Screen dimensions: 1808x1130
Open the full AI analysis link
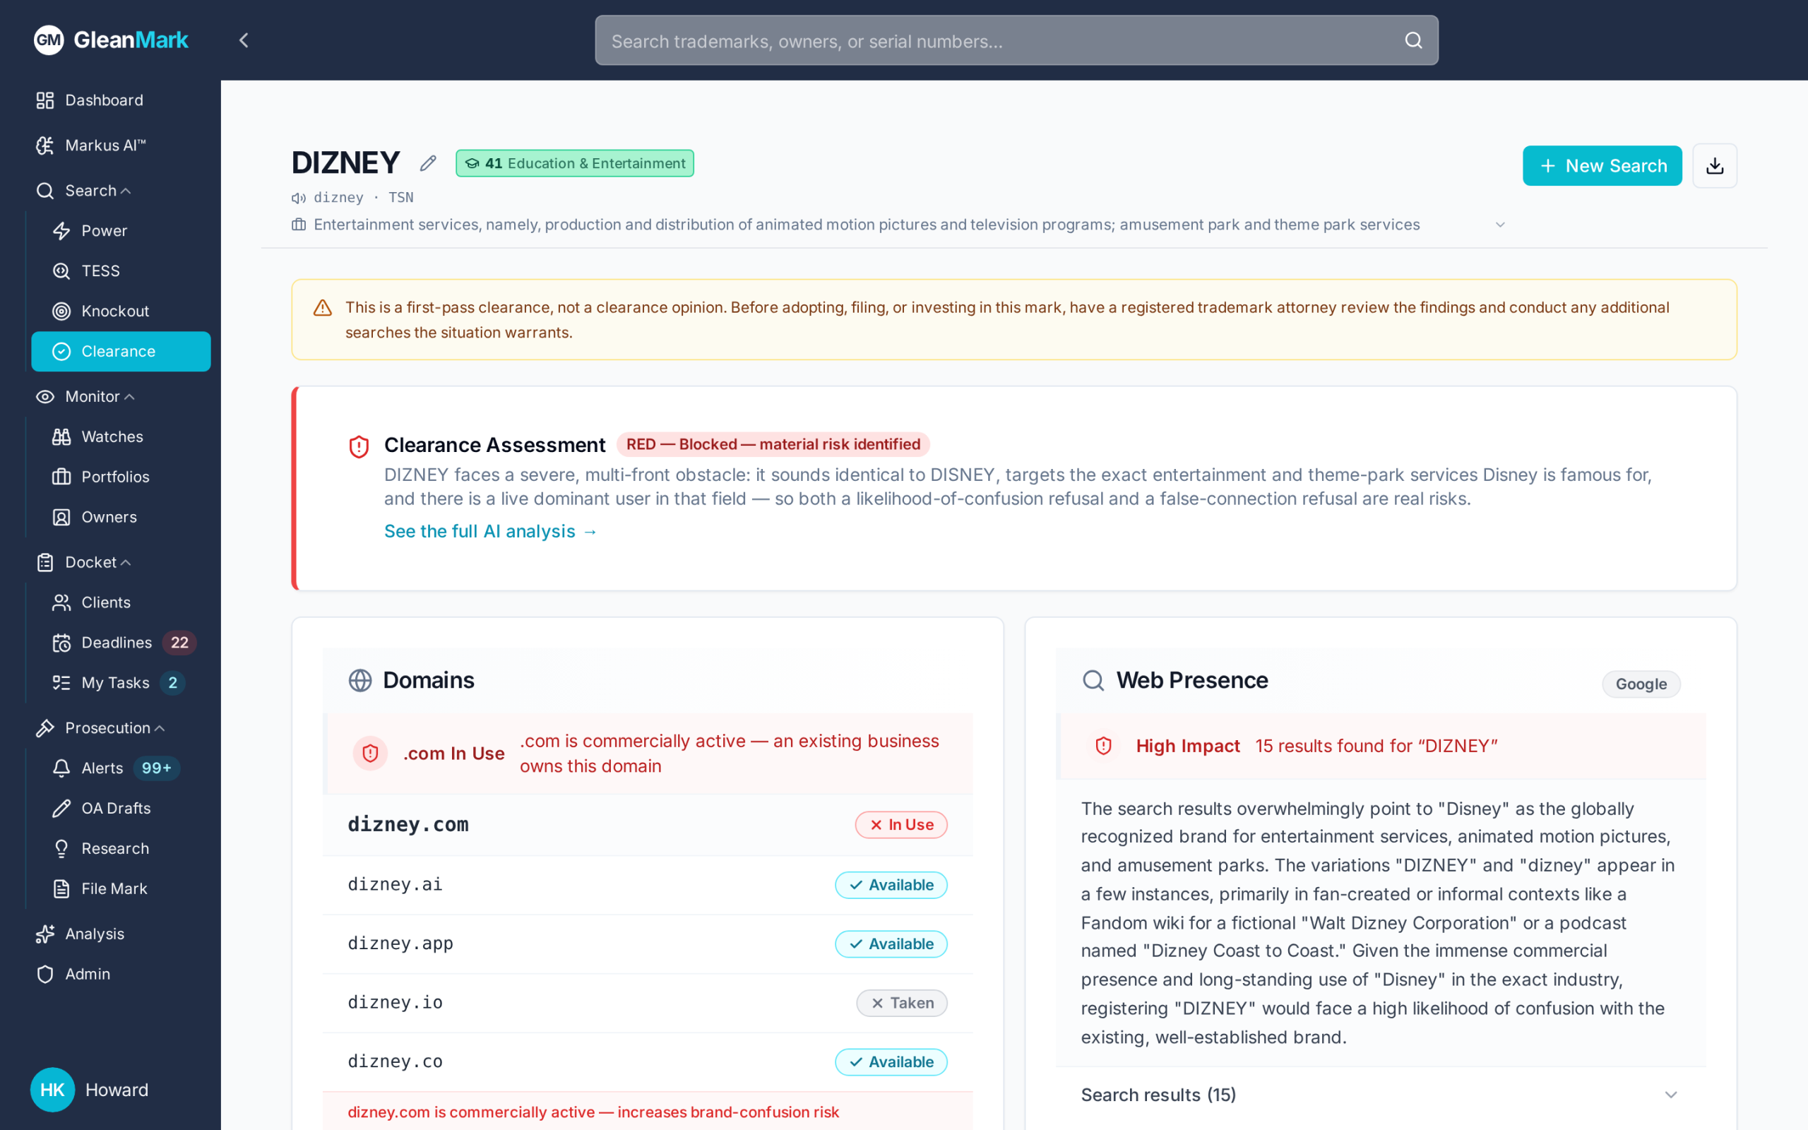click(491, 531)
